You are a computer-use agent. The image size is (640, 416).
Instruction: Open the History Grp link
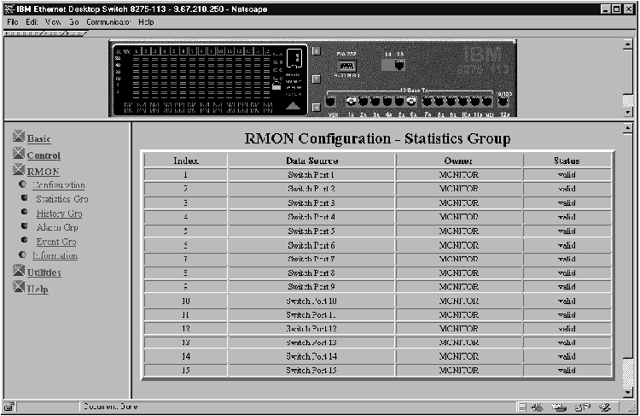(59, 214)
